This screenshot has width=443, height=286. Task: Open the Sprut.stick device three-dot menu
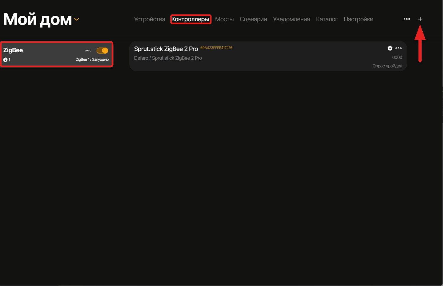coord(398,48)
